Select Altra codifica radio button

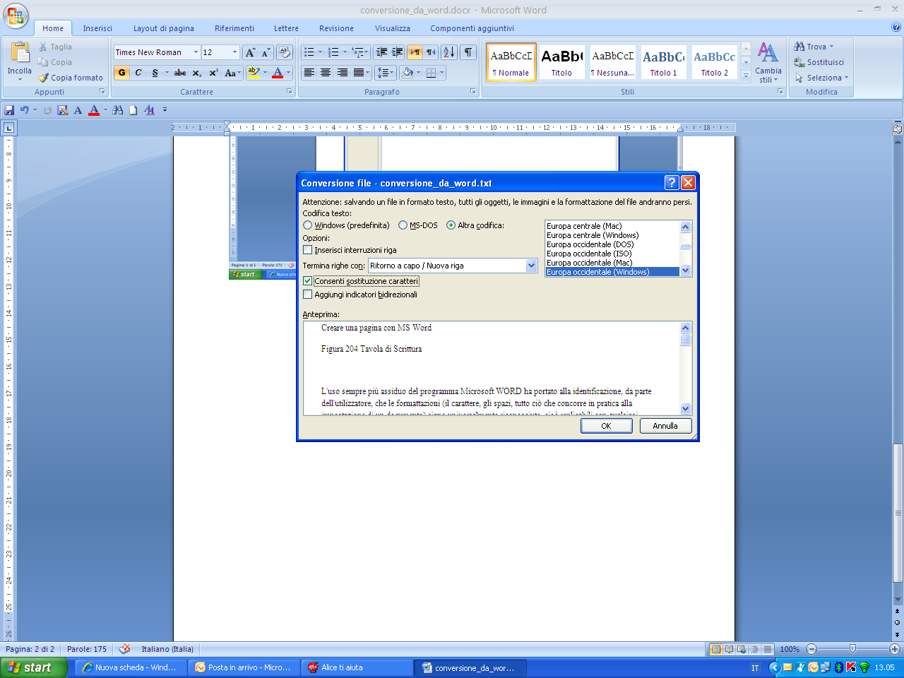click(451, 225)
